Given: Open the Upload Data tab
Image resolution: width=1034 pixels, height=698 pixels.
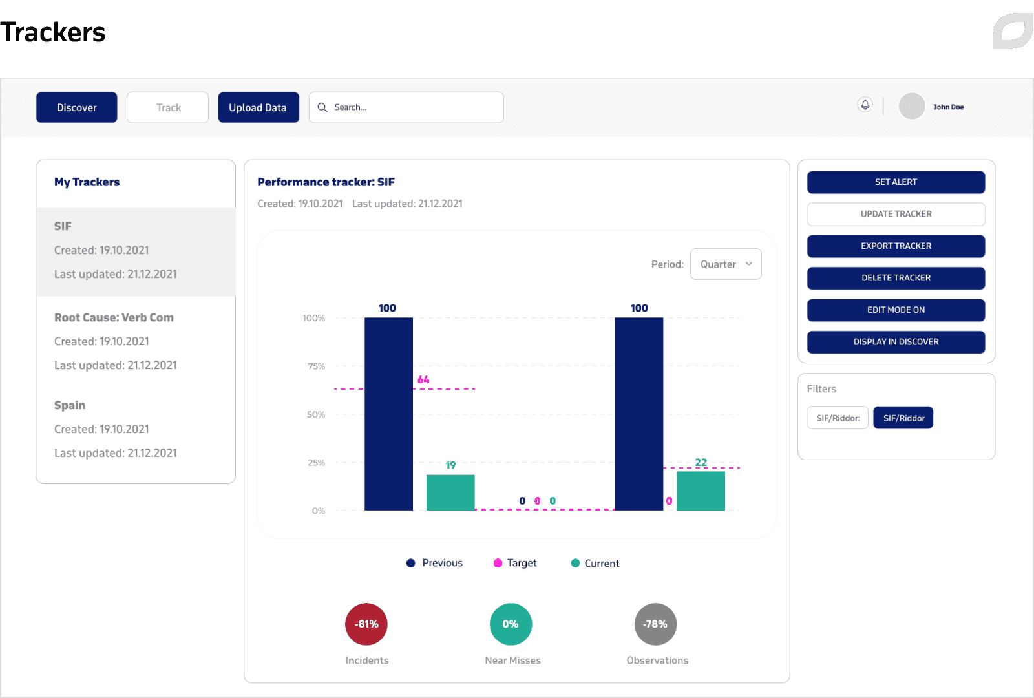Looking at the screenshot, I should (x=258, y=107).
